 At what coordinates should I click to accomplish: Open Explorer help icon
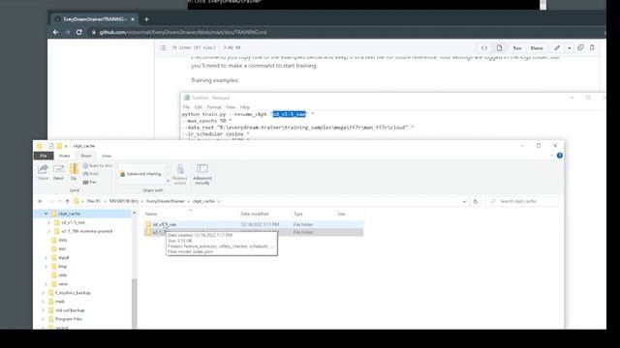tap(560, 156)
